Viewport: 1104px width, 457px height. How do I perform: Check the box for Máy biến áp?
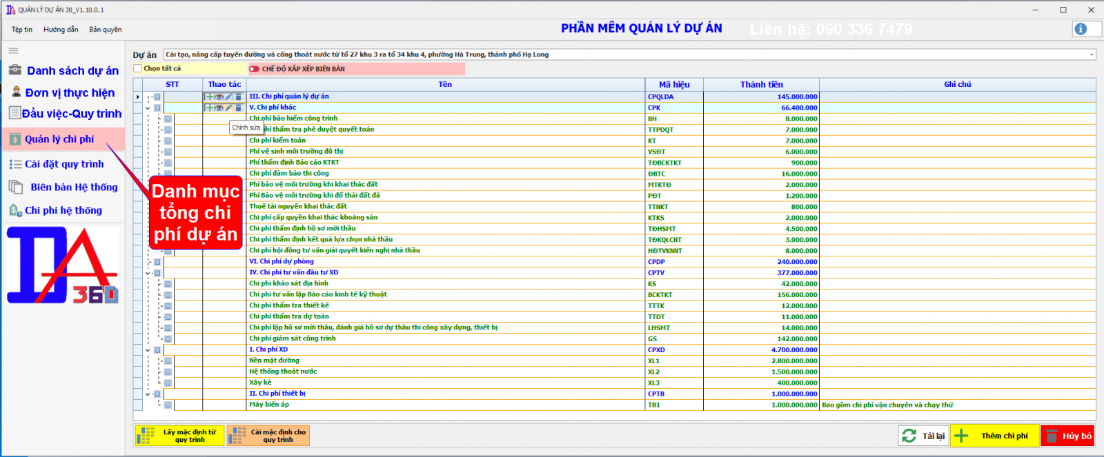coord(168,405)
